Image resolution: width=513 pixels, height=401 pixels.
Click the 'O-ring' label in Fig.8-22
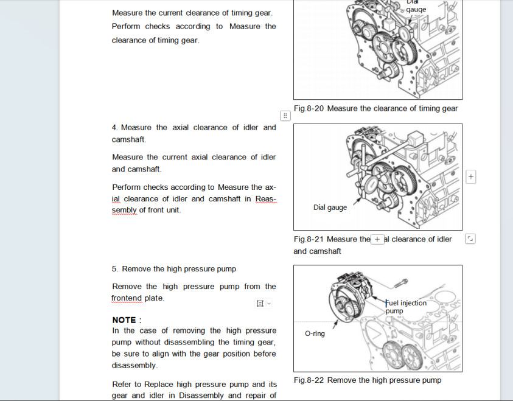315,333
